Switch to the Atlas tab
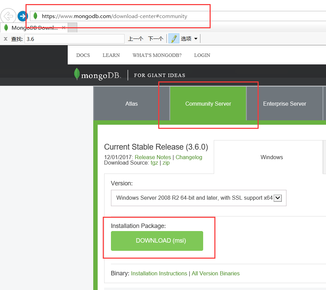This screenshot has height=290, width=326. tap(131, 104)
